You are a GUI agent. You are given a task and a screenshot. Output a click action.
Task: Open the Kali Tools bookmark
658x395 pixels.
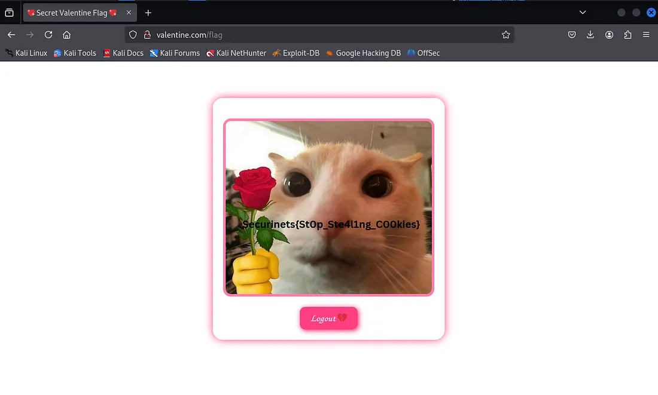click(x=75, y=53)
